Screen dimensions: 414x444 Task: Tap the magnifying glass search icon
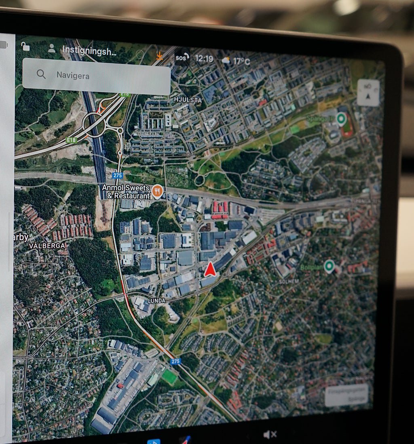41,74
